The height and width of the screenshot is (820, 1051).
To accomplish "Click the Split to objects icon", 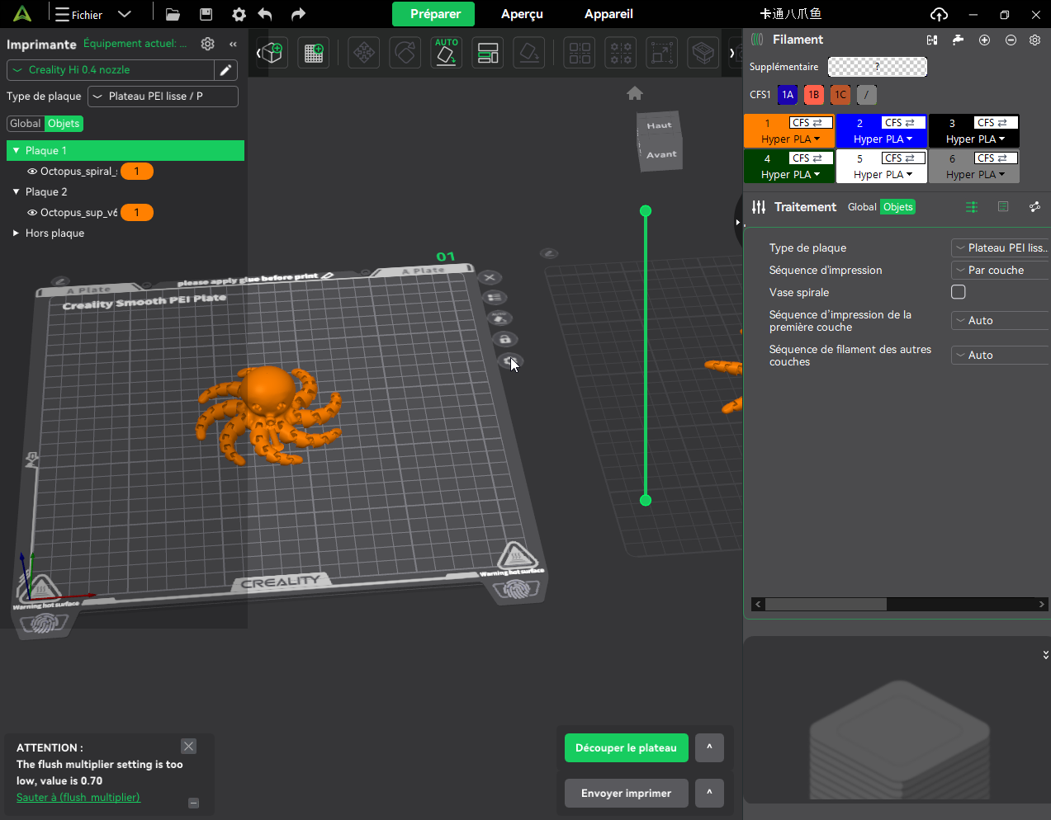I will pyautogui.click(x=580, y=53).
